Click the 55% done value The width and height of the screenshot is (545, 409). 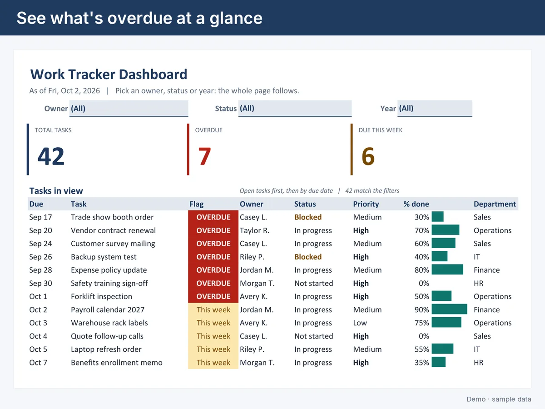click(x=422, y=349)
